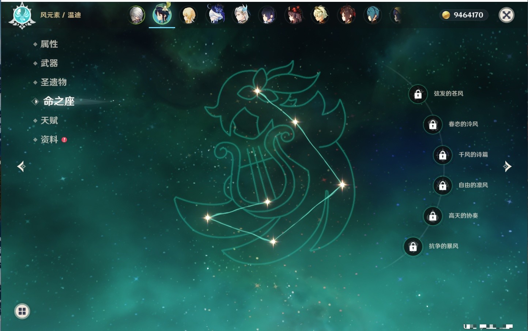The image size is (528, 331).
Task: Select the portrait with blue top hat
Action: [215, 15]
